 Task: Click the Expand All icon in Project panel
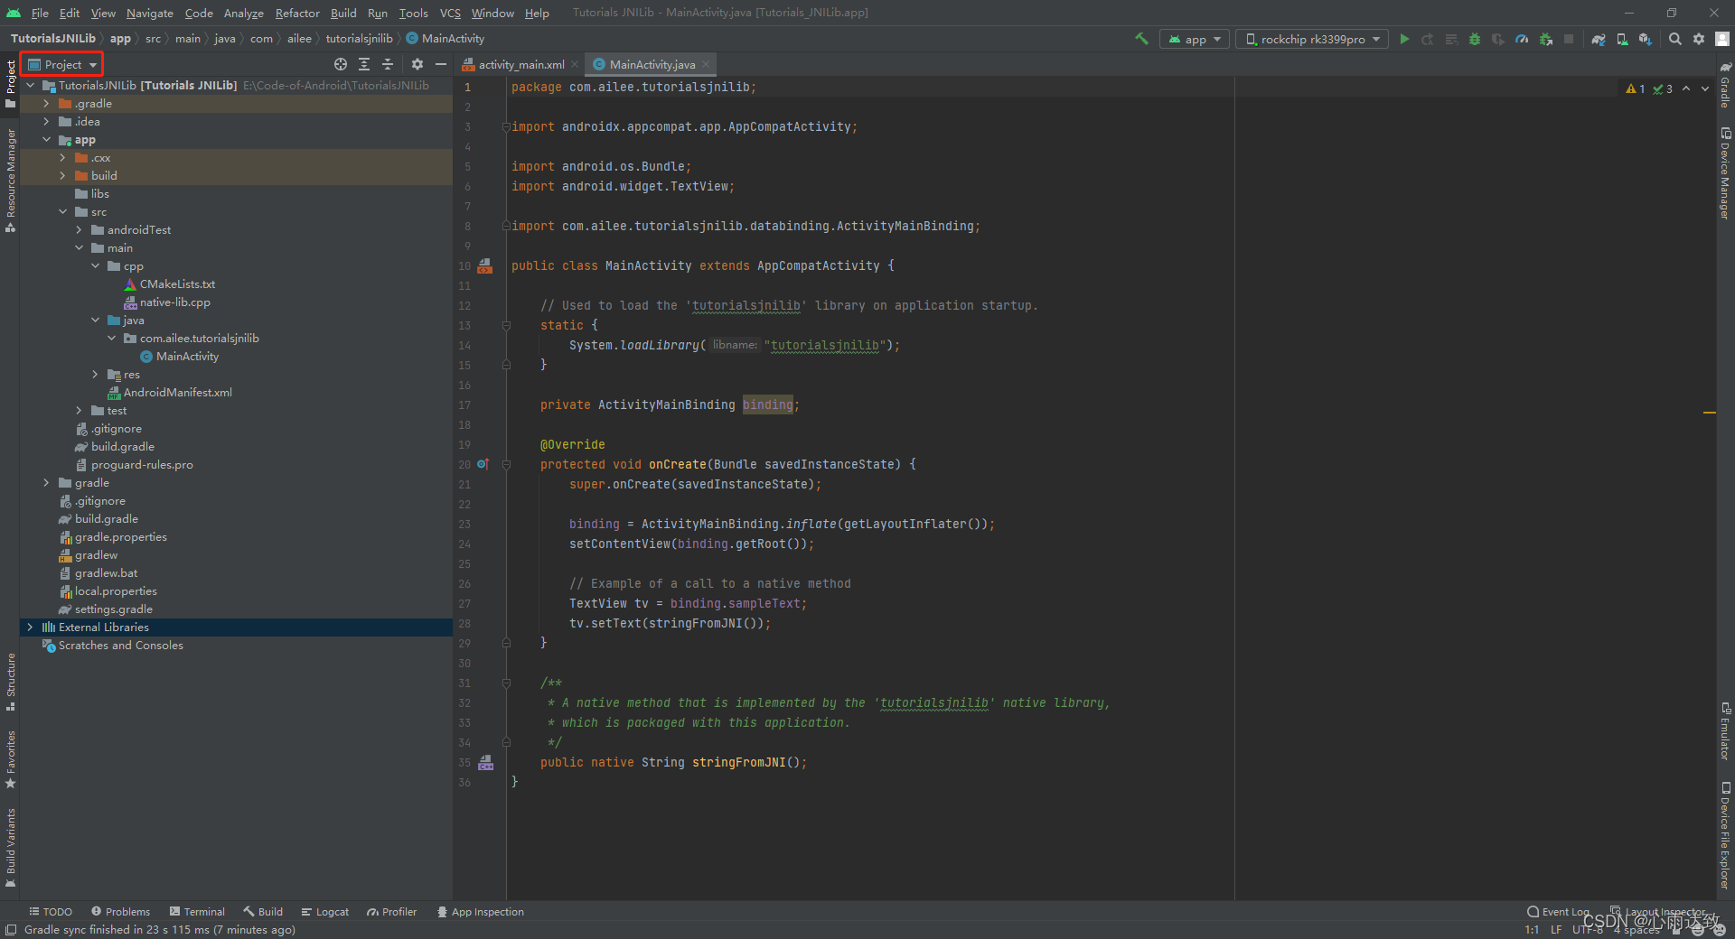point(364,64)
